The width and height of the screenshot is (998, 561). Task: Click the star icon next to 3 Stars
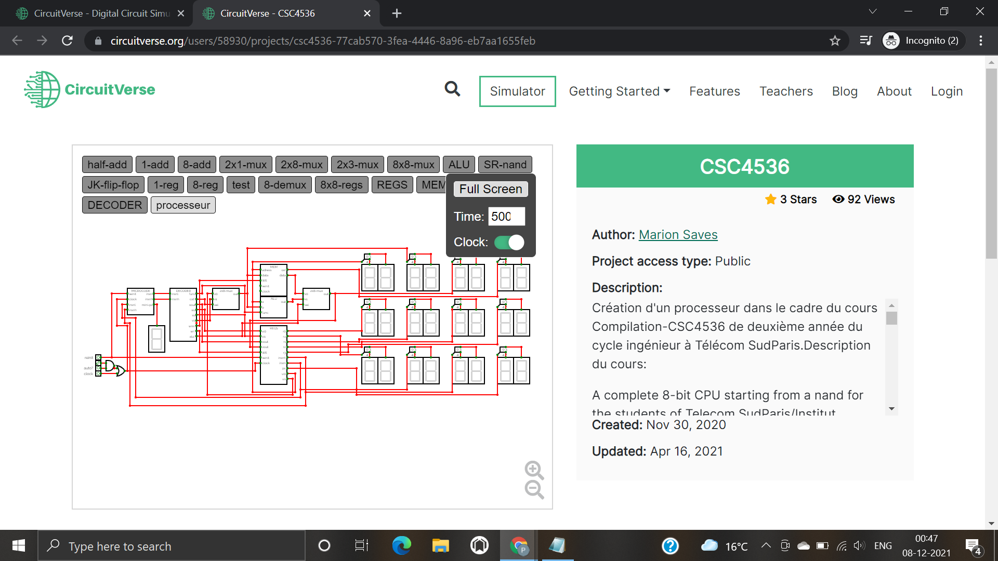click(x=771, y=199)
